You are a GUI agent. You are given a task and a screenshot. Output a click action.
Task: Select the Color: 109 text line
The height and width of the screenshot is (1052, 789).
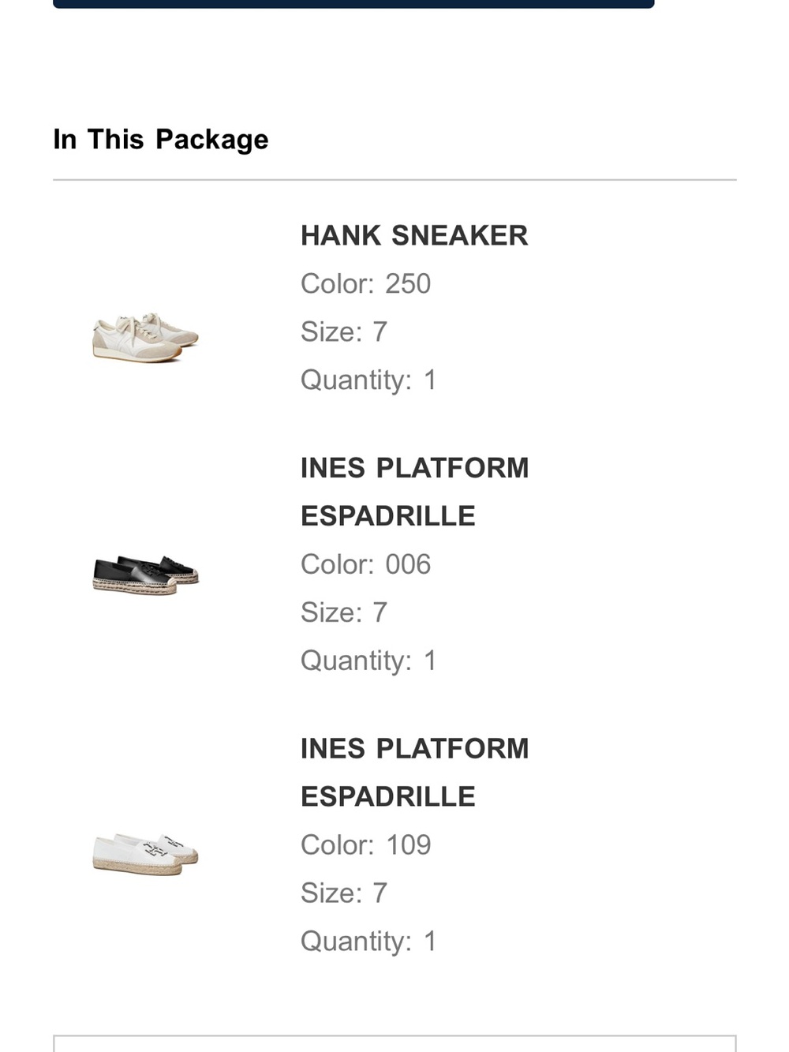tap(365, 844)
